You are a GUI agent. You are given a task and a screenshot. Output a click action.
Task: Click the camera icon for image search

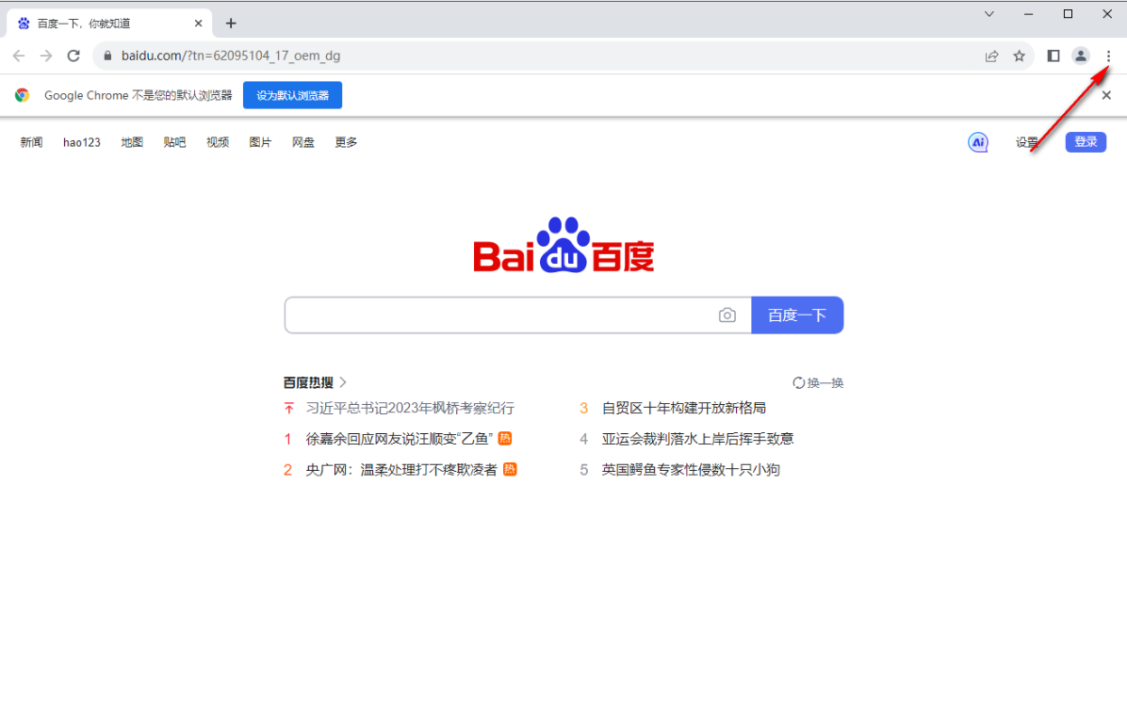727,315
